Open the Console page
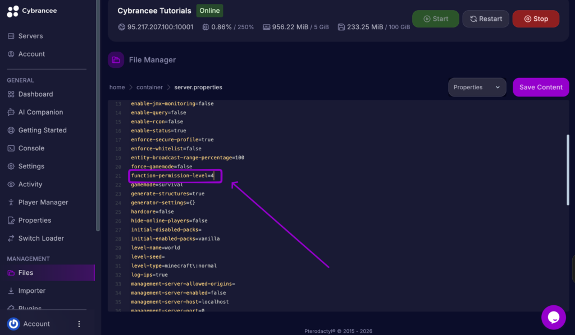This screenshot has height=335, width=575. point(31,148)
